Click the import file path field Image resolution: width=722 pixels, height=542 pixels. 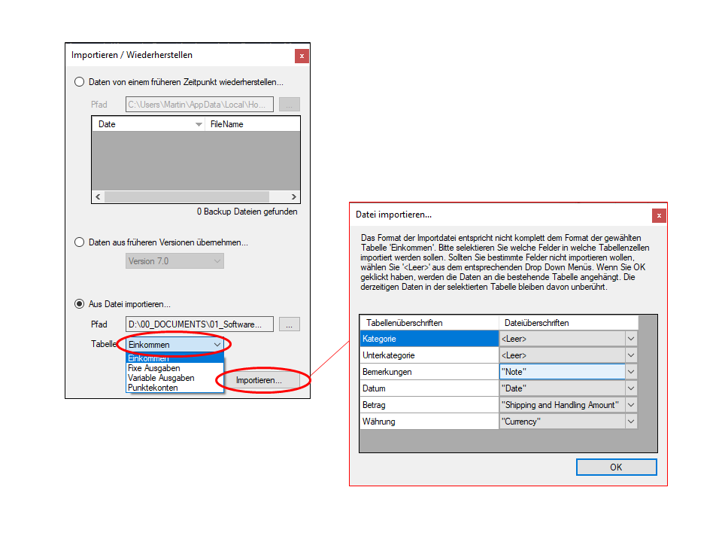tap(199, 324)
